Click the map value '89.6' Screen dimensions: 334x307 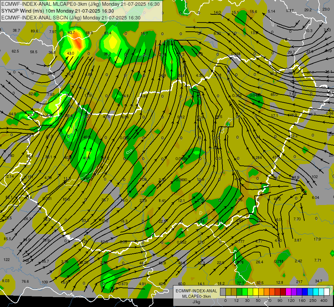34,31
